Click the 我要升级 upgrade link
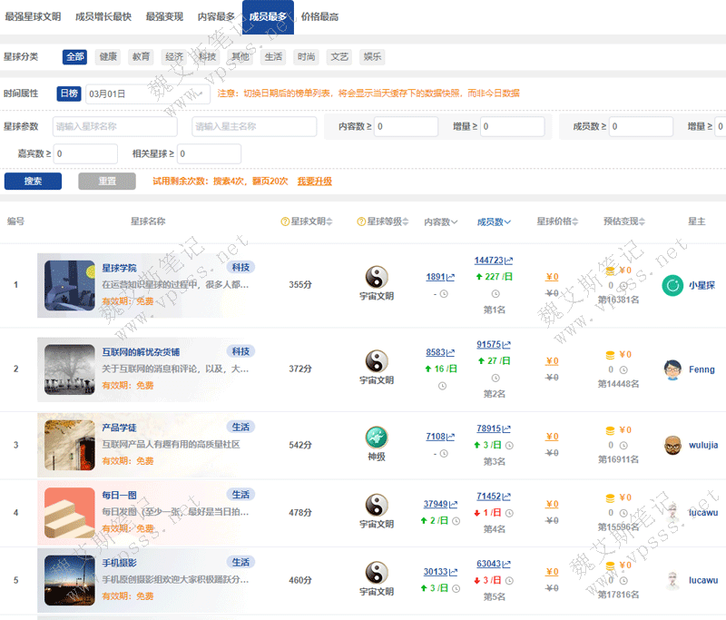726x620 pixels. pos(315,182)
